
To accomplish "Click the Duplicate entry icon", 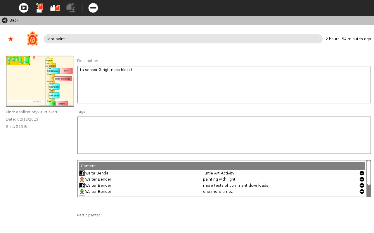I will pyautogui.click(x=55, y=8).
